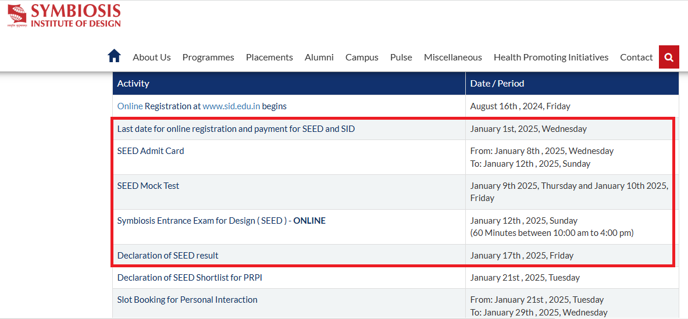Click the 'SEED Admit Card' row label
The height and width of the screenshot is (319, 688).
click(x=151, y=150)
